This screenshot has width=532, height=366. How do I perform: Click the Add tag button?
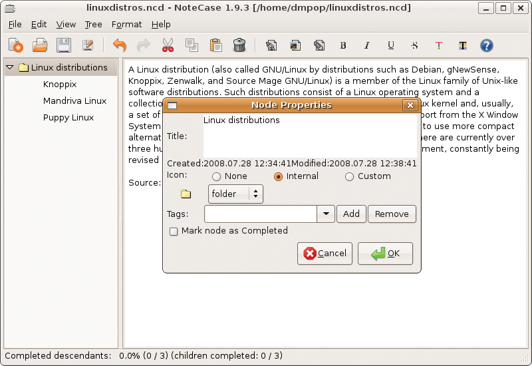(351, 214)
